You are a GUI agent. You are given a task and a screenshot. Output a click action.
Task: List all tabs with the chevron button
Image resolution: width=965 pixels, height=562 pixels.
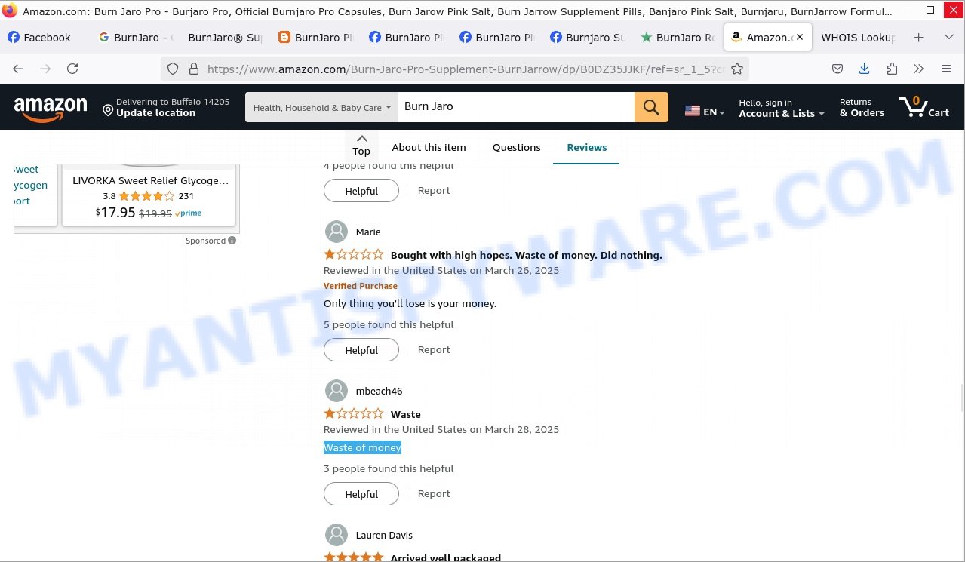[948, 37]
